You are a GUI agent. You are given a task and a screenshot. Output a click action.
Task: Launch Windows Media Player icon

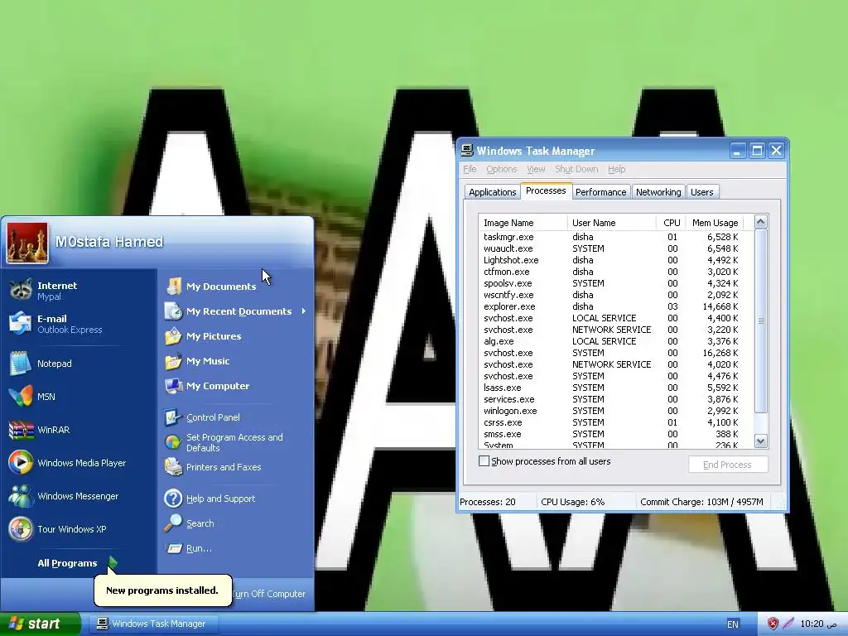[x=21, y=463]
